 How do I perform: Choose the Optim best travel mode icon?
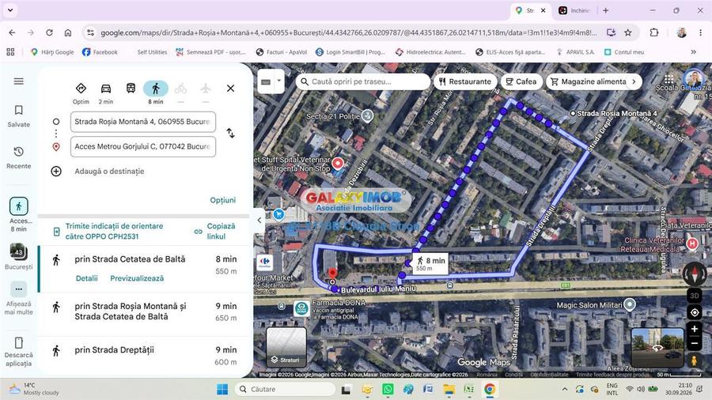coord(81,89)
